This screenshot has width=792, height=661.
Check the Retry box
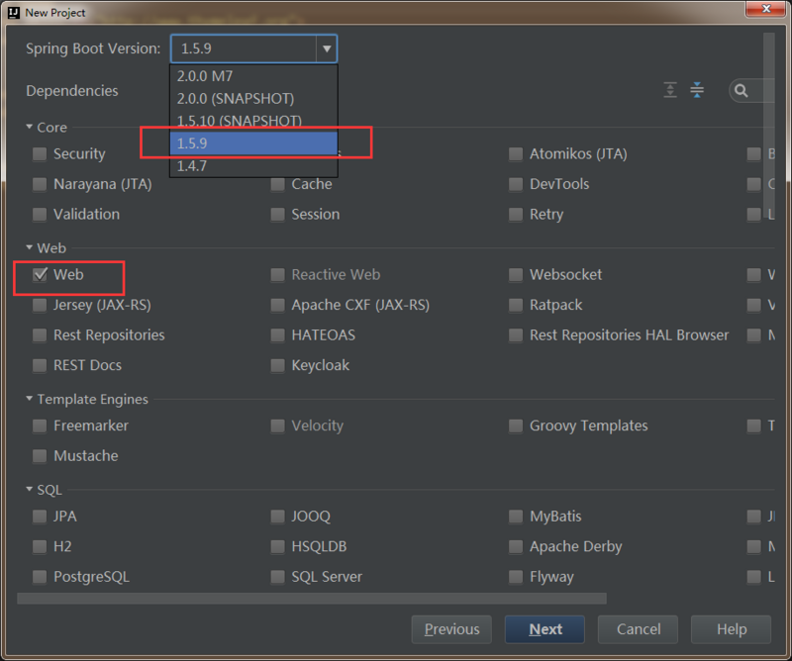pyautogui.click(x=515, y=215)
